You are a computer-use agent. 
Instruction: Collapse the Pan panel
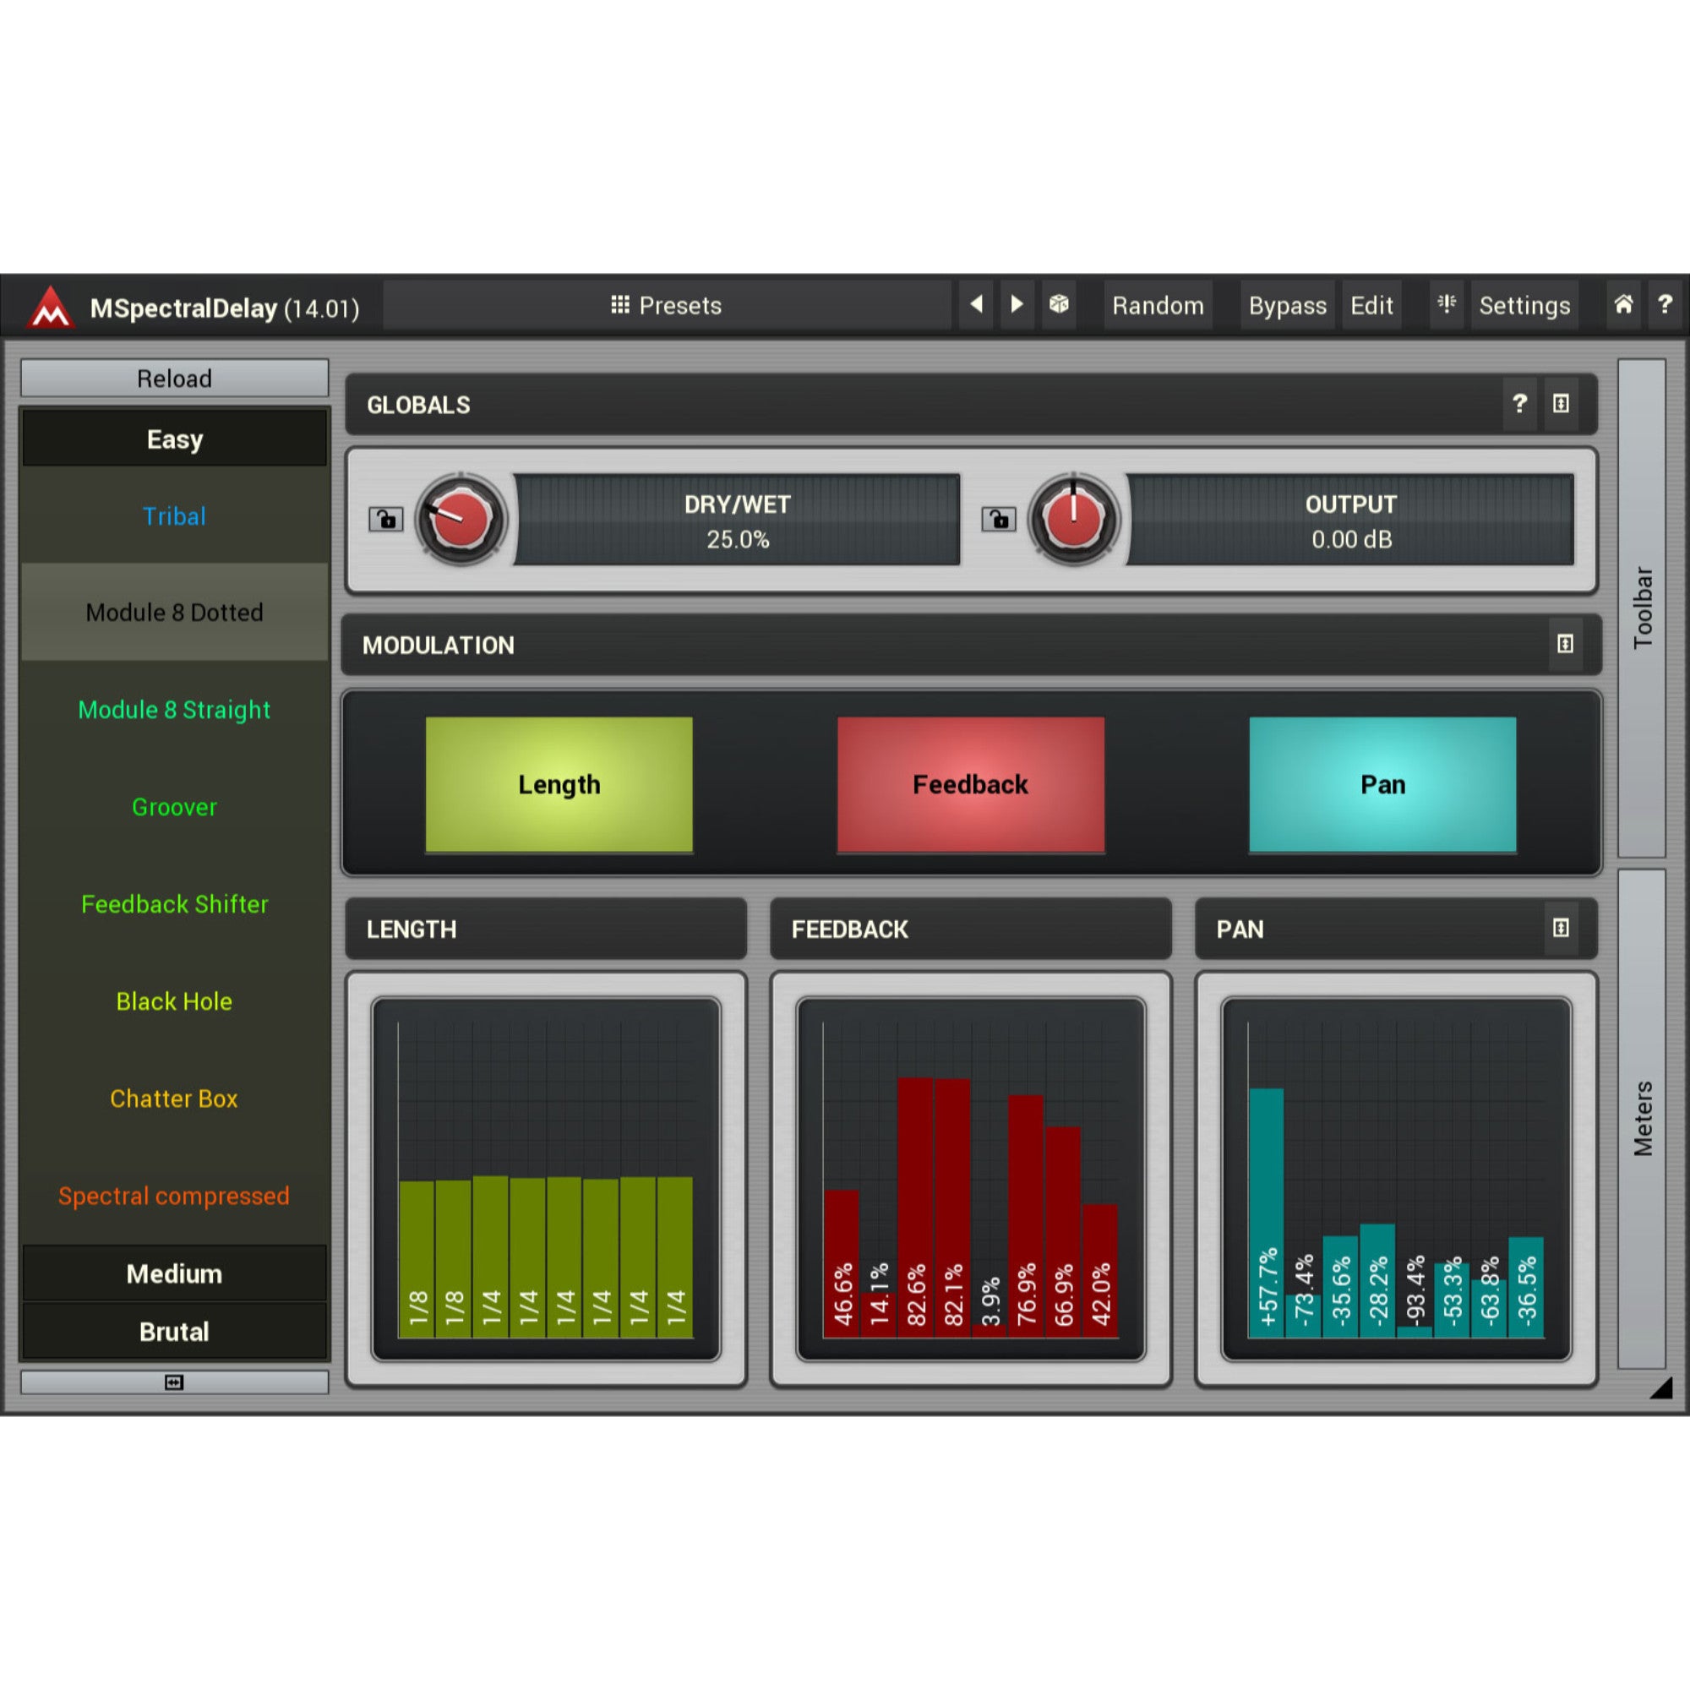[x=1561, y=928]
